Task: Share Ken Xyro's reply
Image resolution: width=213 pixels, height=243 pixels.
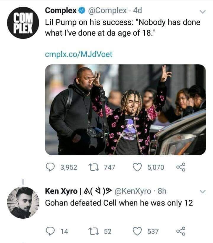Action: click(x=180, y=231)
